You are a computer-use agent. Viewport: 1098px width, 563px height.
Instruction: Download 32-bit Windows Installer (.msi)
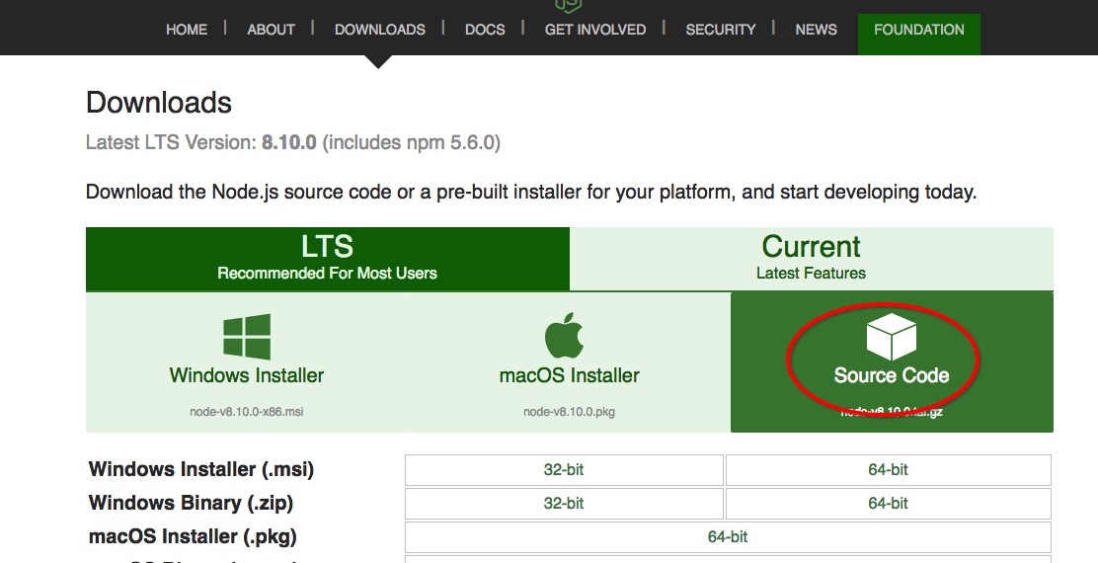(x=564, y=470)
